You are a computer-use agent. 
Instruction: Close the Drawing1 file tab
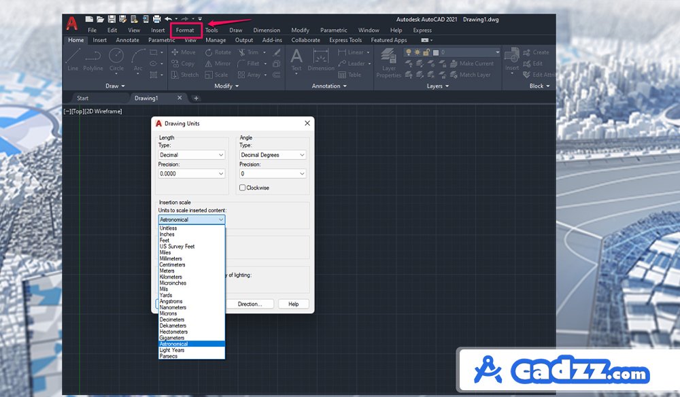[x=180, y=98]
